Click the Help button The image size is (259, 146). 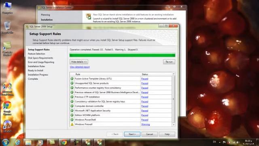coord(167,134)
